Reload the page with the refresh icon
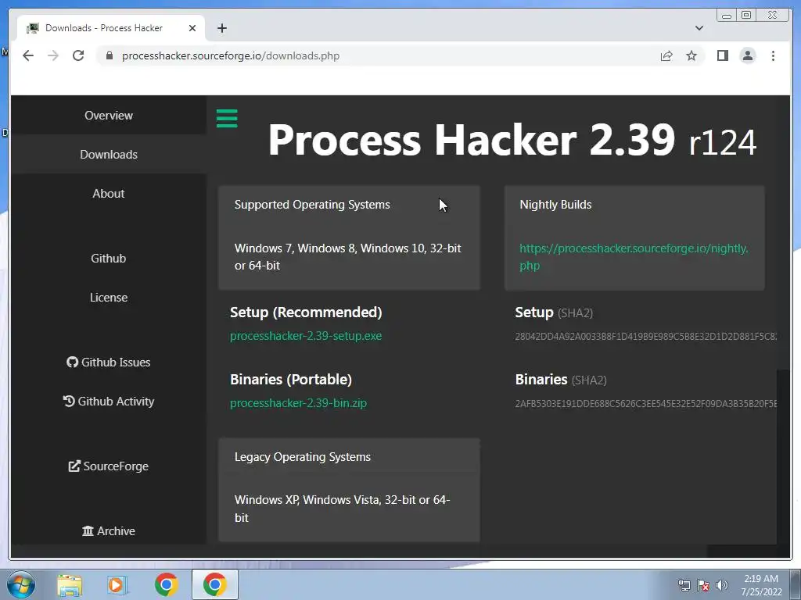 tap(78, 55)
